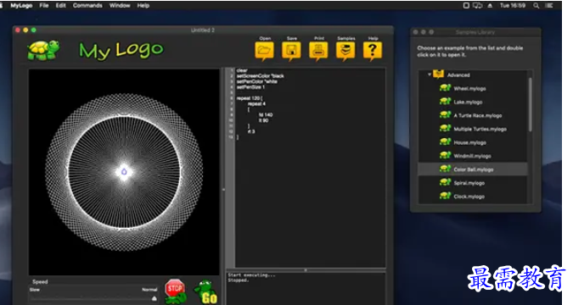Open the File menu
The image size is (573, 305).
point(44,5)
